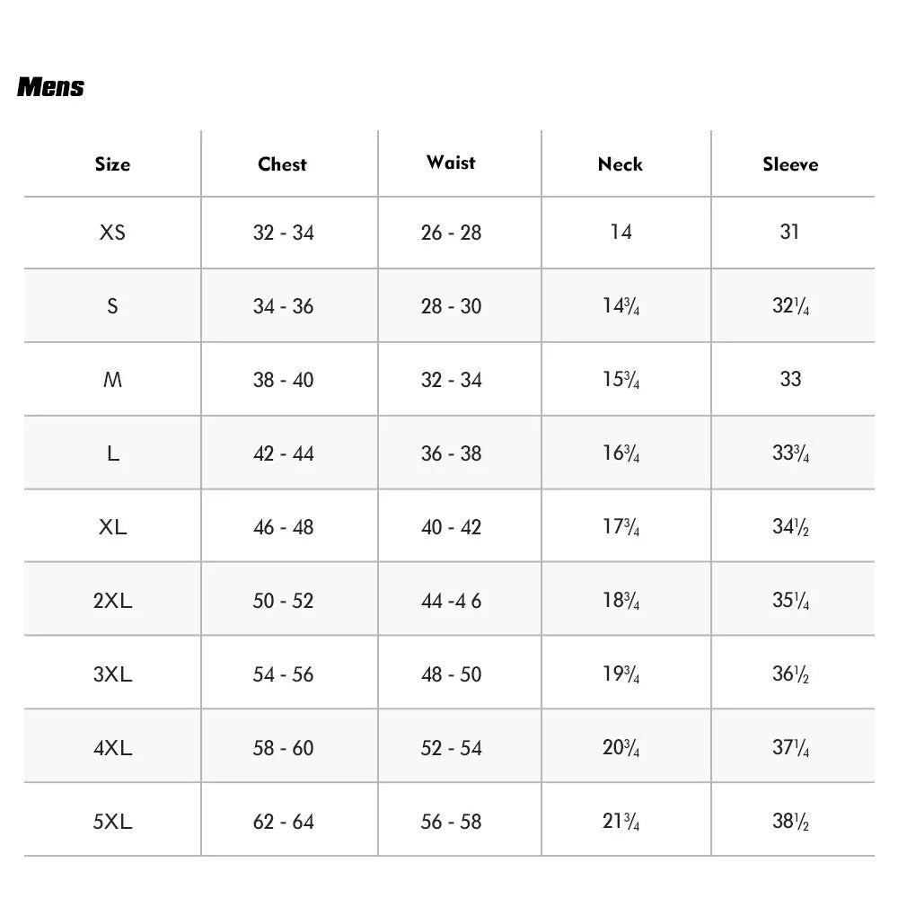Screen dimensions: 898x898
Task: Select the Sleeve column header
Action: [790, 164]
